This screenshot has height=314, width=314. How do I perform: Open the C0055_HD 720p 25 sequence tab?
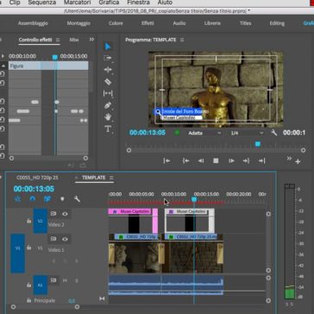click(x=37, y=178)
